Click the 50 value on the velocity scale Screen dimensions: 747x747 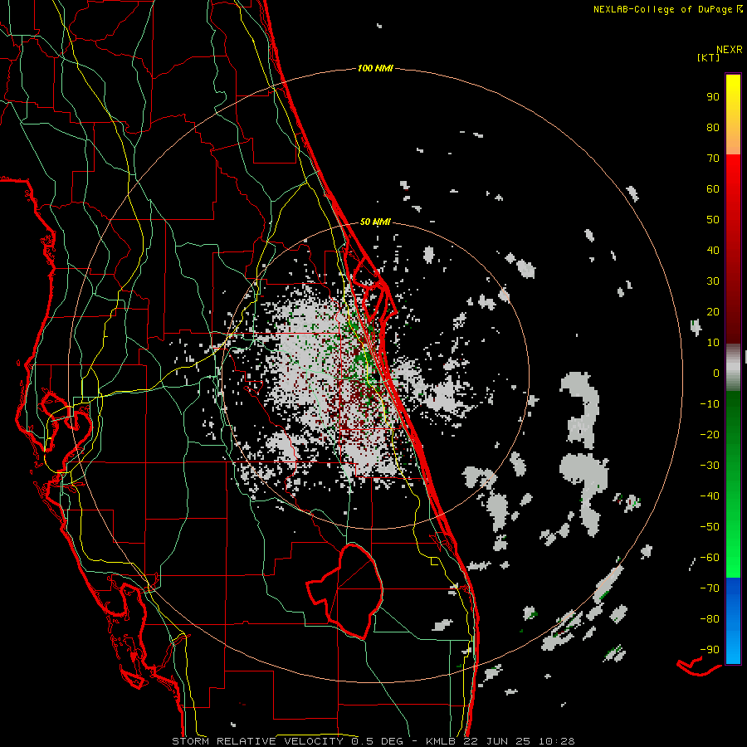(713, 220)
